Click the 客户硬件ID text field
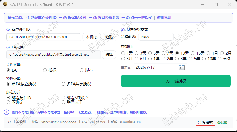This screenshot has height=132, width=237. (x=44, y=37)
